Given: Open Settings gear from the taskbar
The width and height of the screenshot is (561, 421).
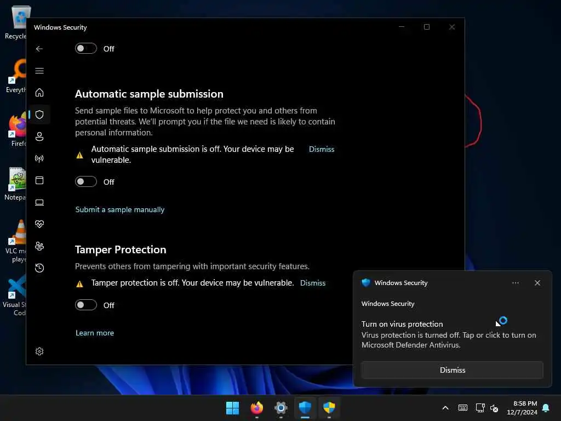Looking at the screenshot, I should (281, 408).
